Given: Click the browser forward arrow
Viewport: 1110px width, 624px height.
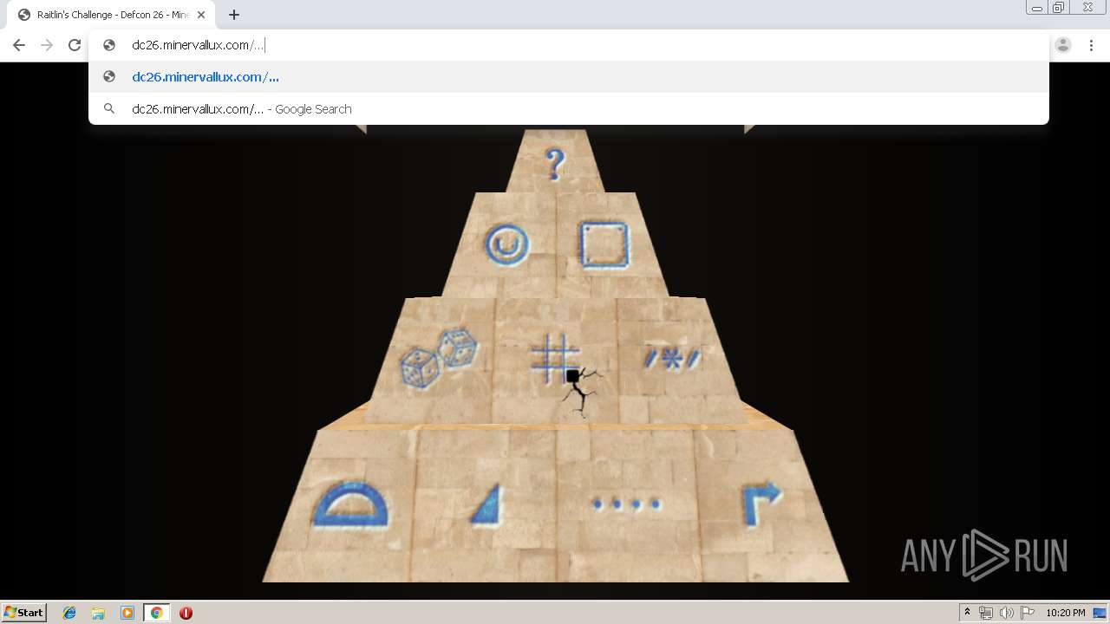Looking at the screenshot, I should point(47,45).
